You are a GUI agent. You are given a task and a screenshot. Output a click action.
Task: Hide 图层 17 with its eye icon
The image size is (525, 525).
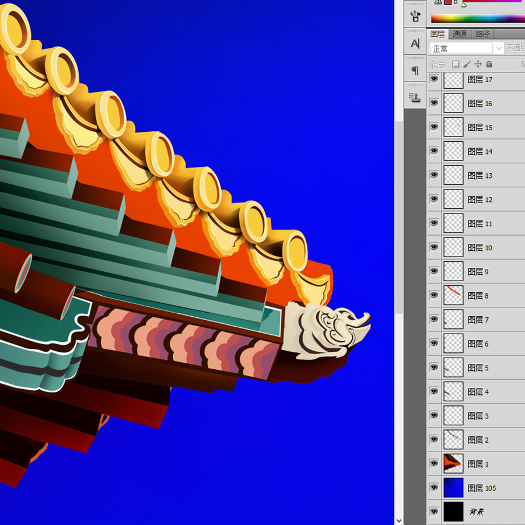coord(434,79)
